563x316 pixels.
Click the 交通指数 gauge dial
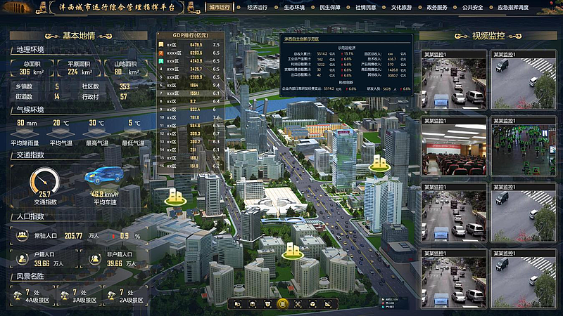[x=44, y=183]
